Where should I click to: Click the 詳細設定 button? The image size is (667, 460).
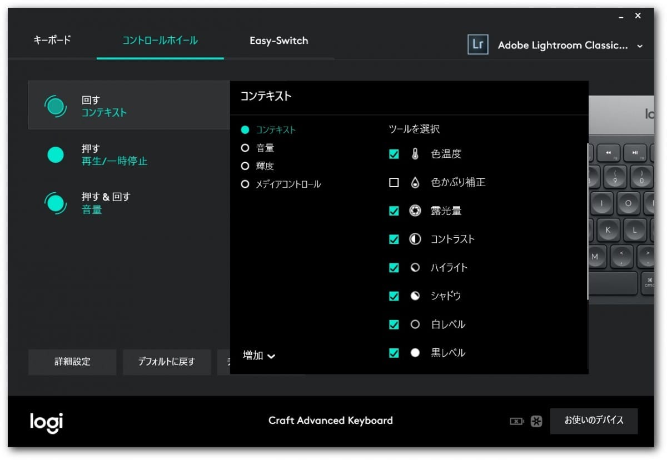pos(72,362)
